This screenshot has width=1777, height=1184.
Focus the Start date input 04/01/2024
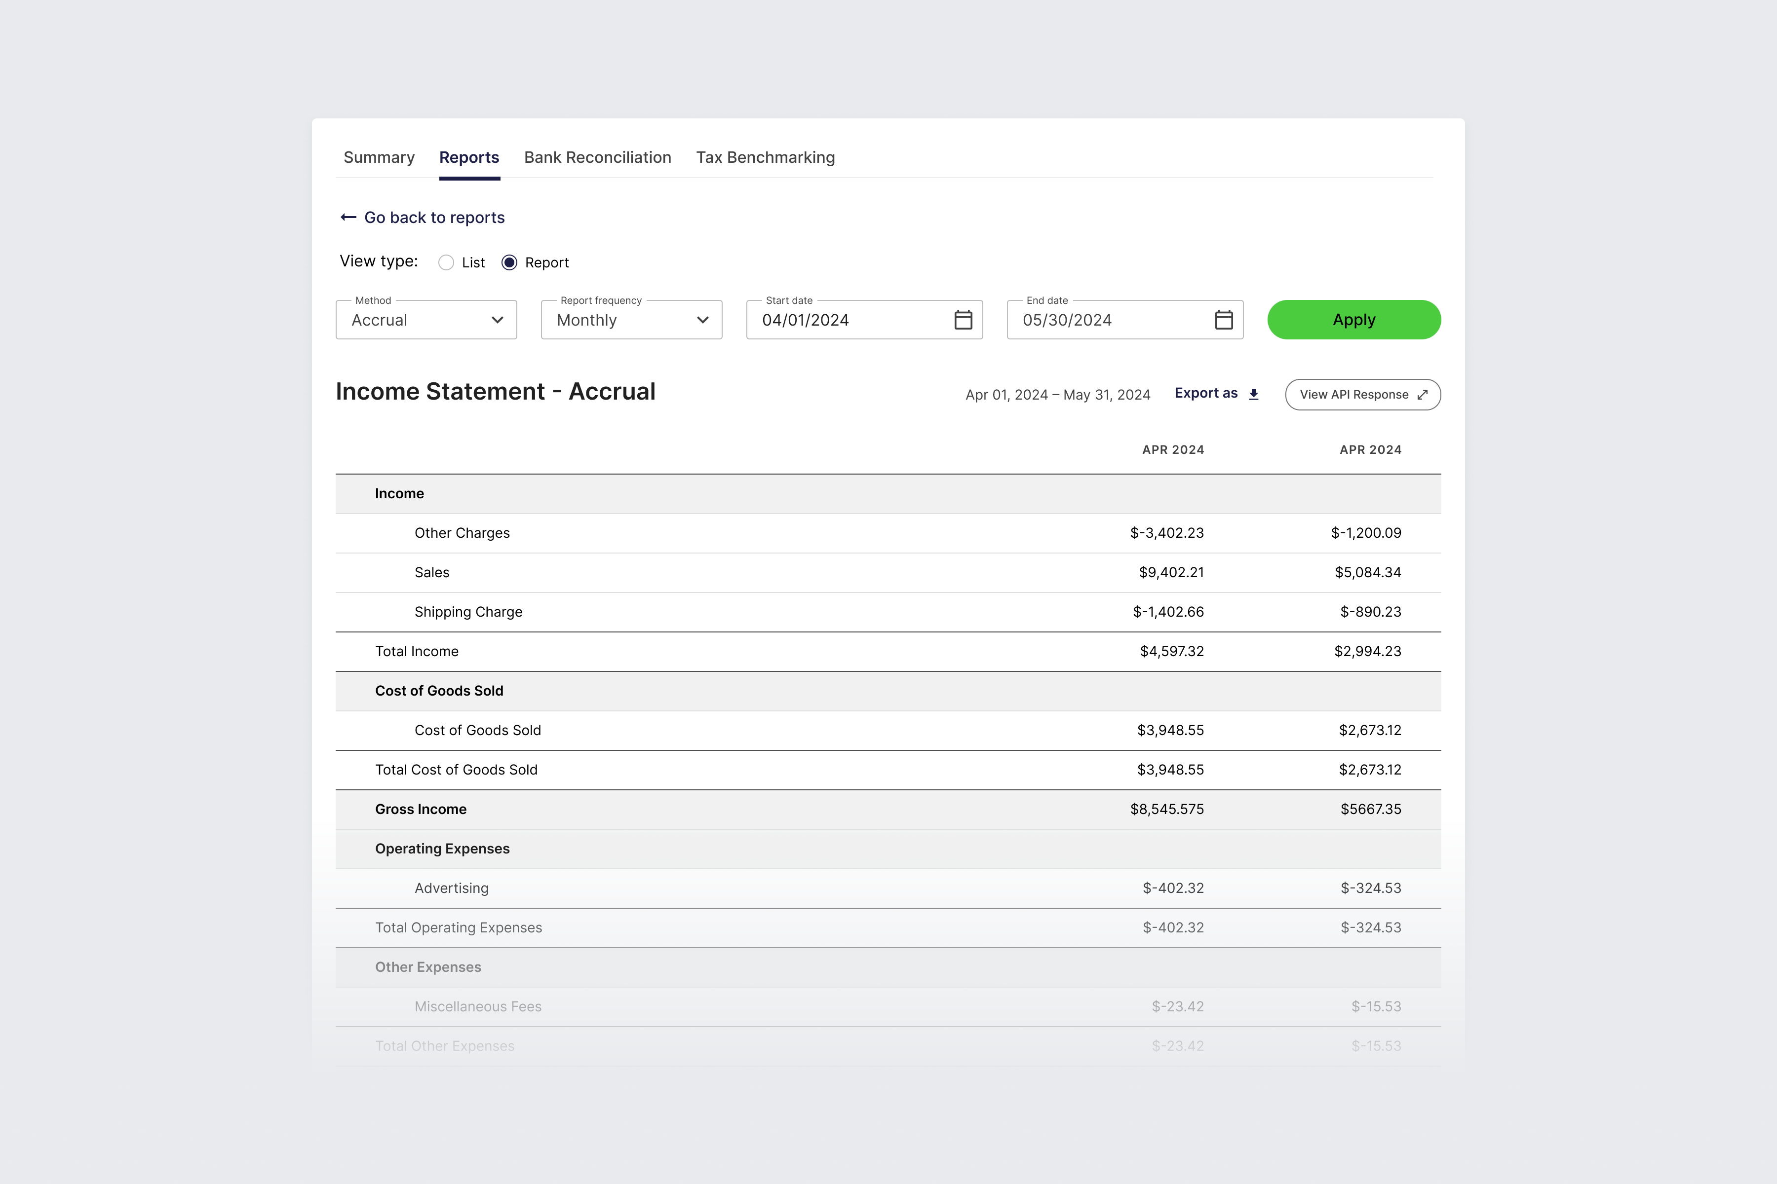tap(846, 320)
